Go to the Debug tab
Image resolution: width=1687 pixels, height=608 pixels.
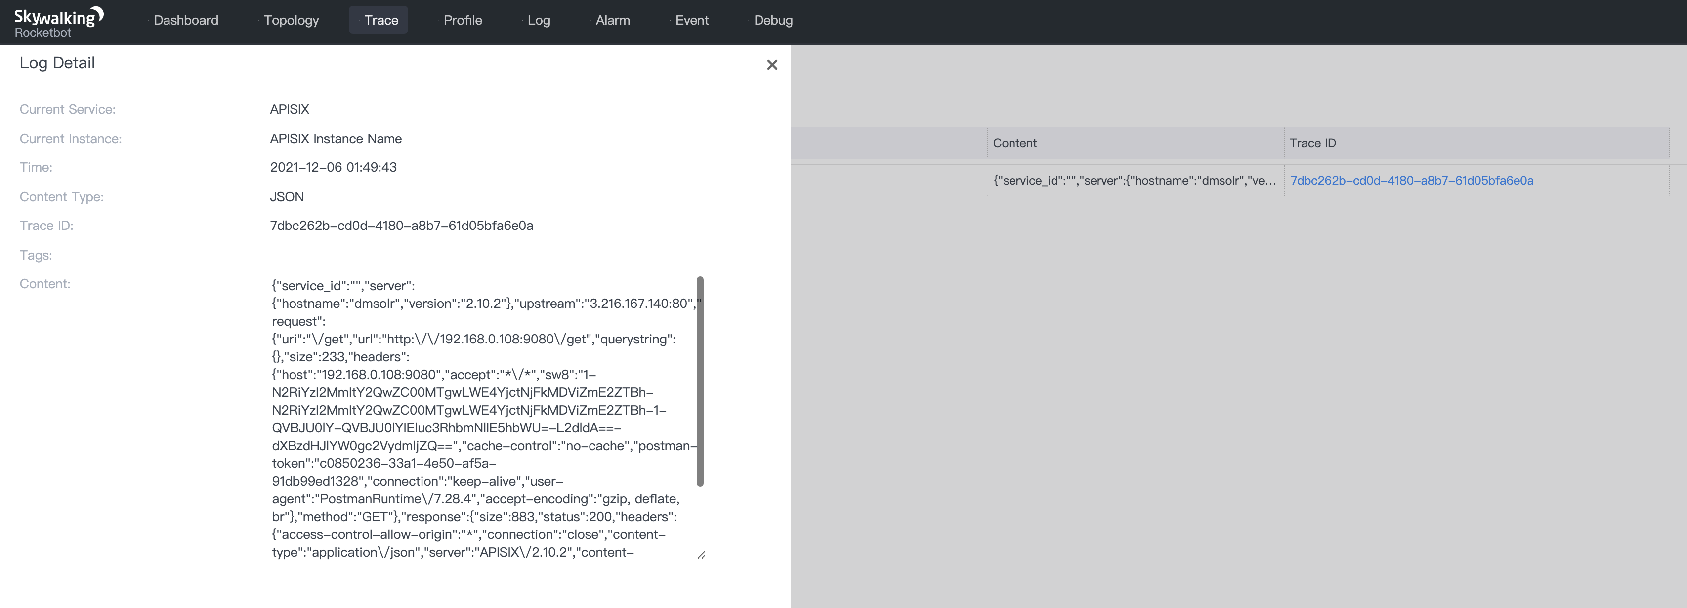(x=773, y=20)
